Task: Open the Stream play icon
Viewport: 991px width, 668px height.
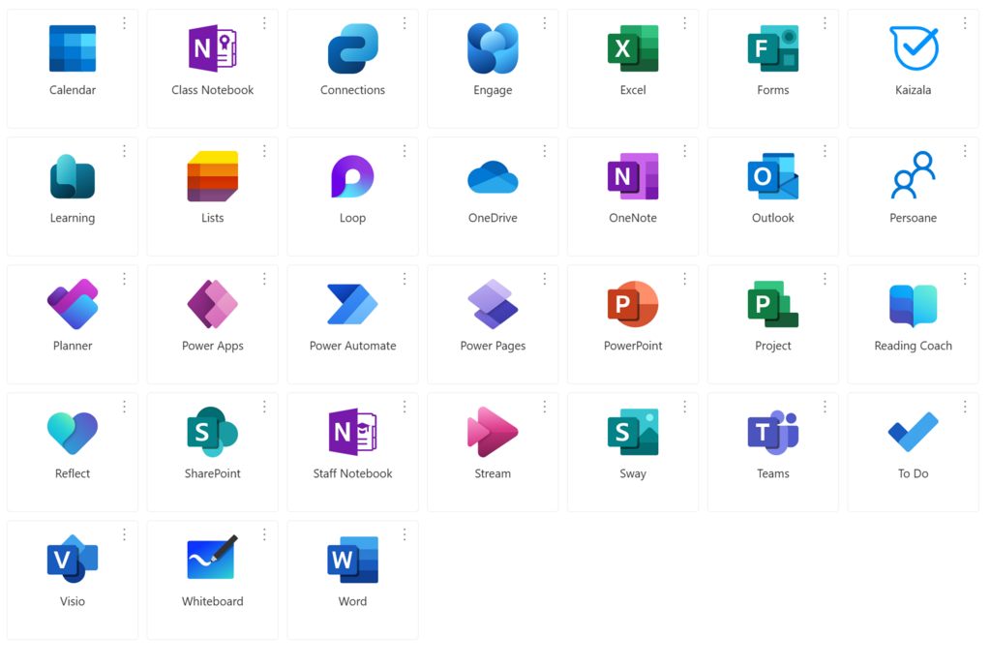Action: click(x=493, y=432)
